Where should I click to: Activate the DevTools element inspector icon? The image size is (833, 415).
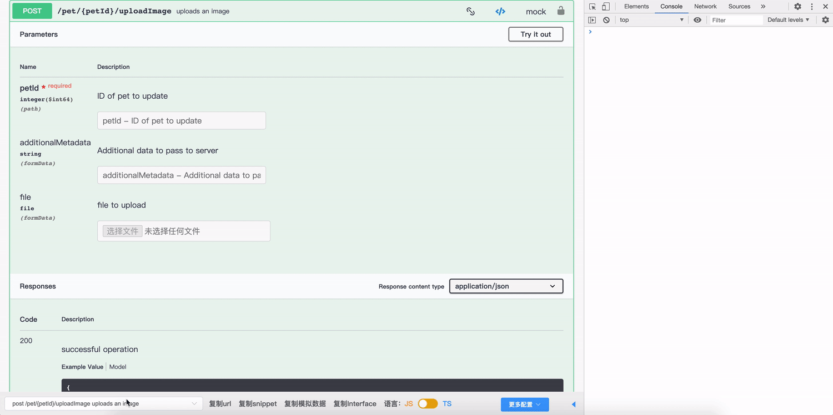point(593,7)
